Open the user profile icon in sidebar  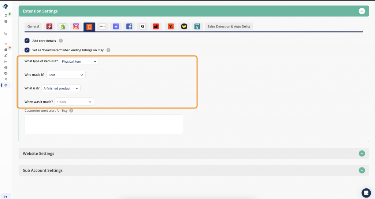click(x=6, y=79)
